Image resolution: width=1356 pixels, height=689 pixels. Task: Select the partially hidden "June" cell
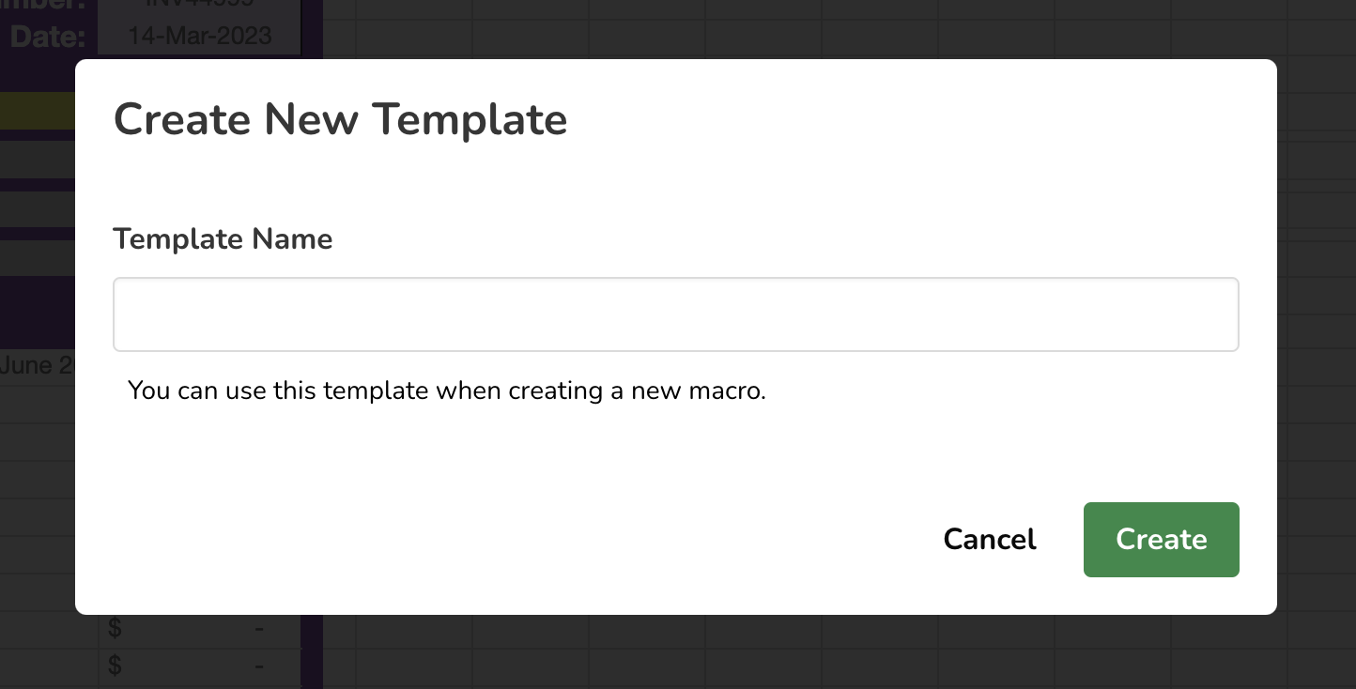coord(36,365)
